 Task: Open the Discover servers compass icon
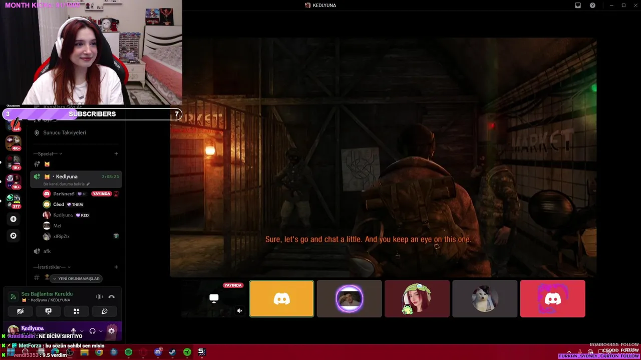(x=14, y=235)
